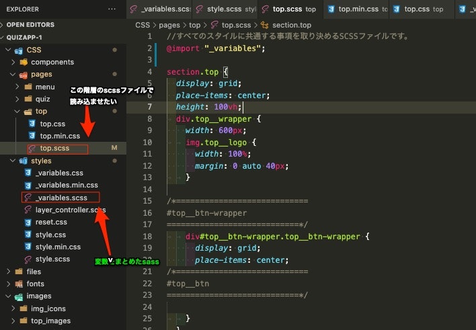The width and height of the screenshot is (476, 330).
Task: Collapse the pages folder chevron
Action: [x=13, y=75]
